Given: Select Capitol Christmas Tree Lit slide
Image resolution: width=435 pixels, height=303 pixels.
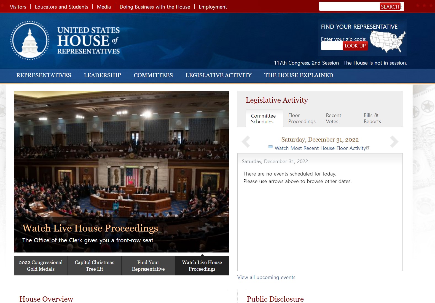Looking at the screenshot, I should click(95, 266).
